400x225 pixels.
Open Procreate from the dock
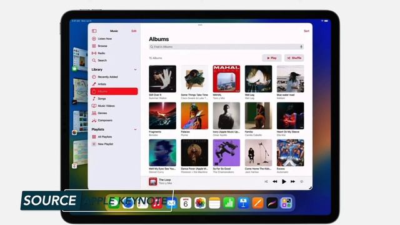pyautogui.click(x=272, y=203)
